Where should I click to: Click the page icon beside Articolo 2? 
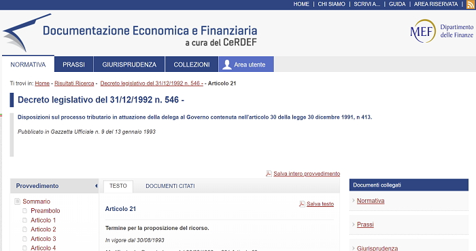click(25, 229)
